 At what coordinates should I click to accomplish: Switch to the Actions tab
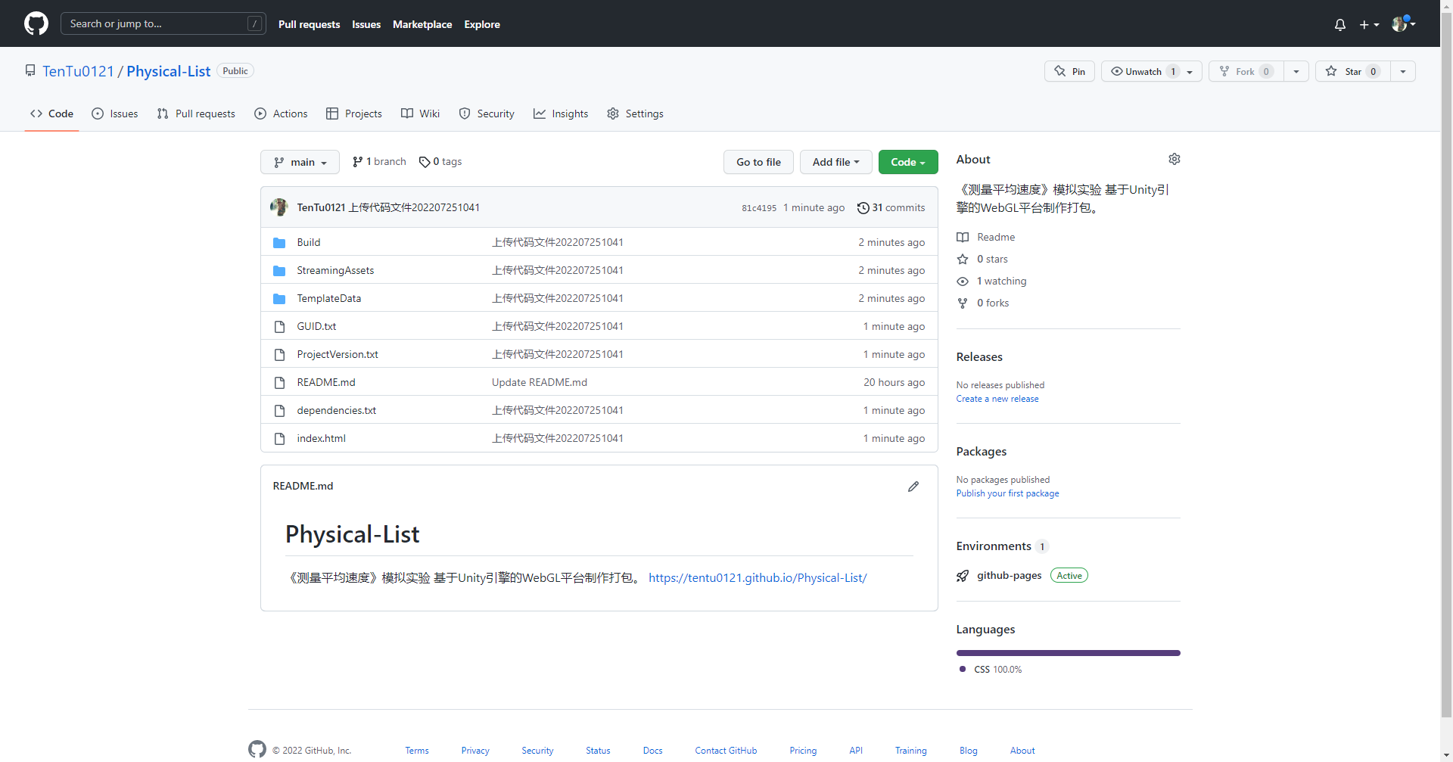281,114
